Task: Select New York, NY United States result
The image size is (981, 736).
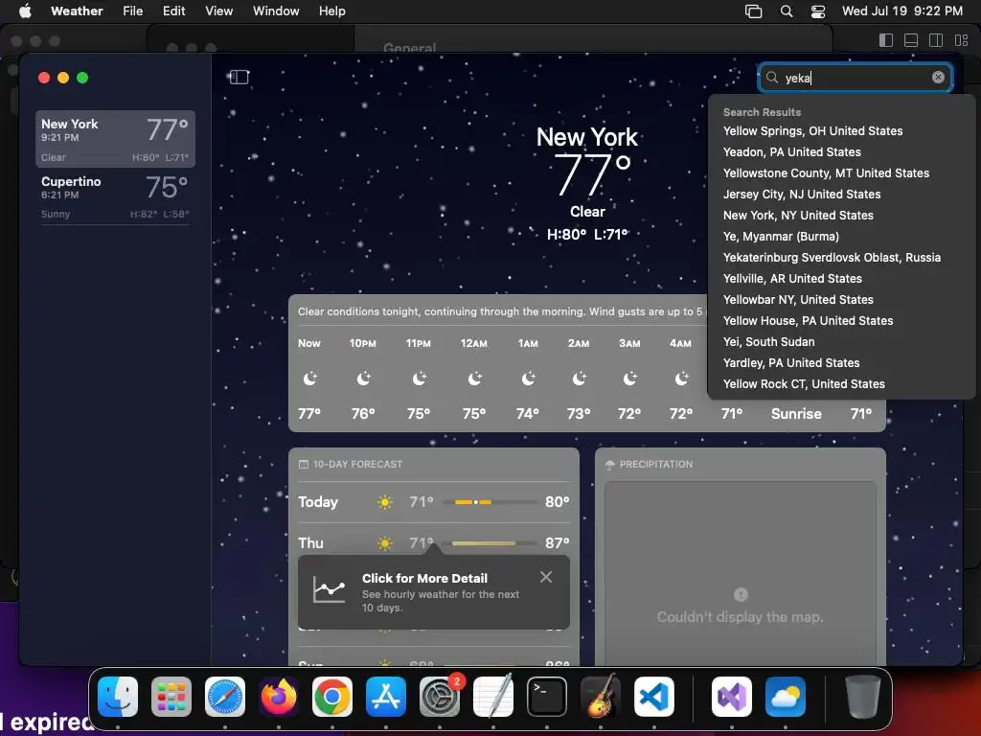Action: point(798,216)
